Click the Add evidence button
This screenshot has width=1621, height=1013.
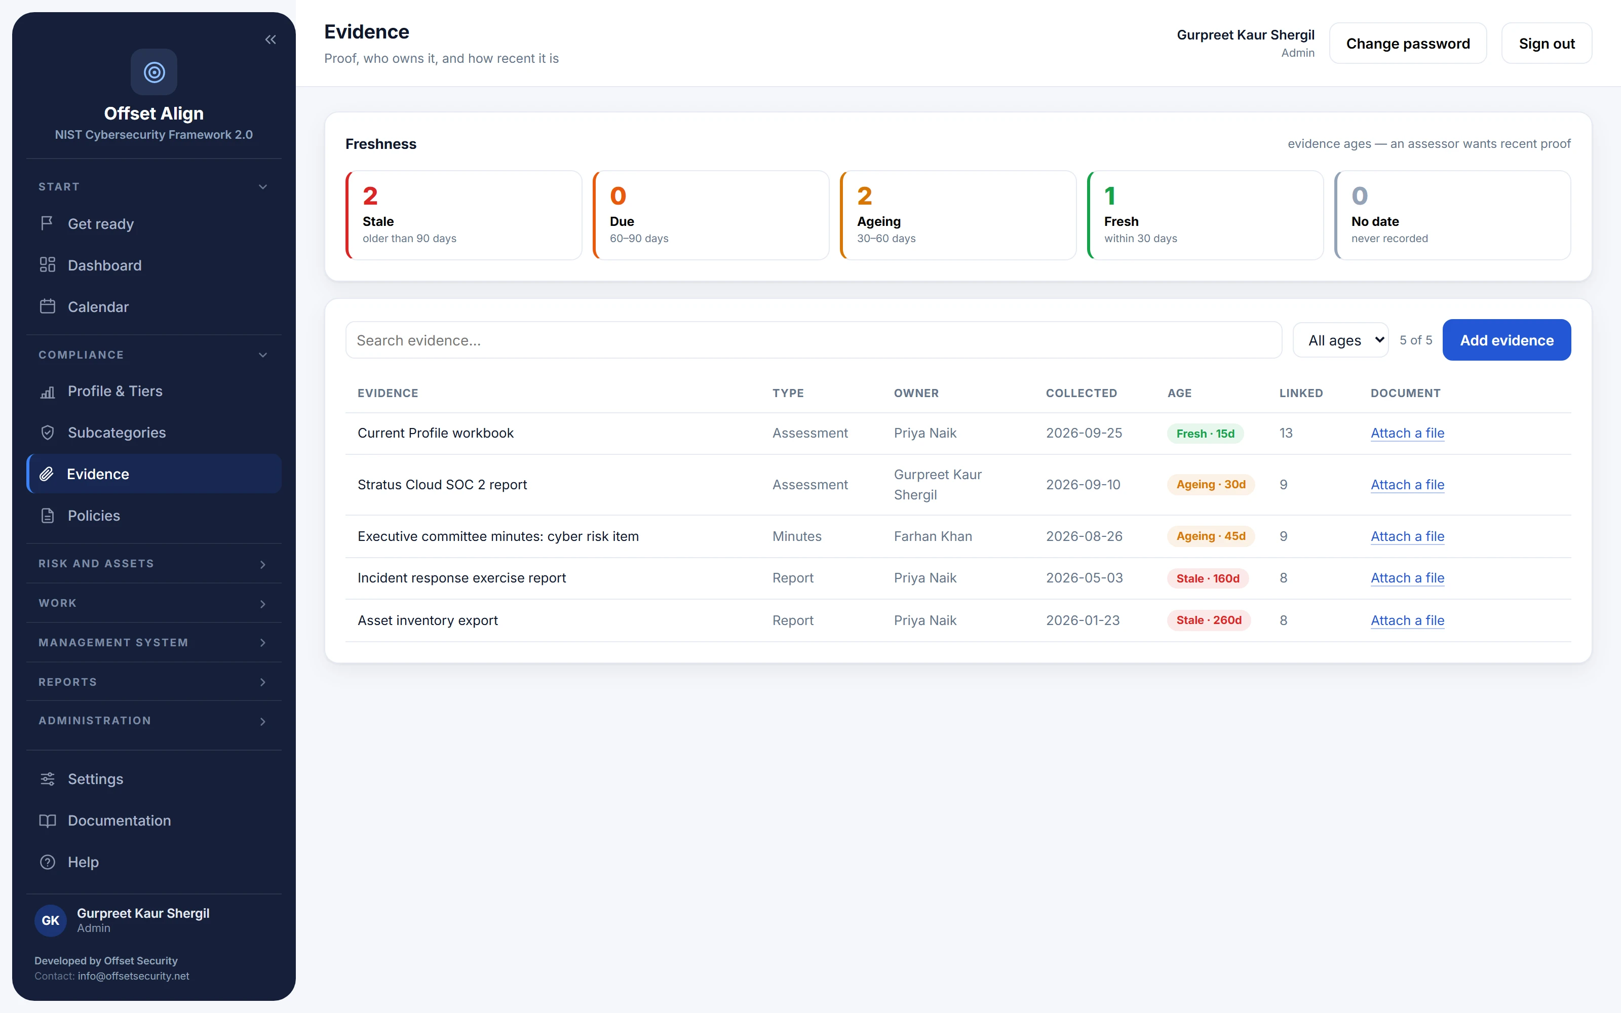(x=1507, y=340)
